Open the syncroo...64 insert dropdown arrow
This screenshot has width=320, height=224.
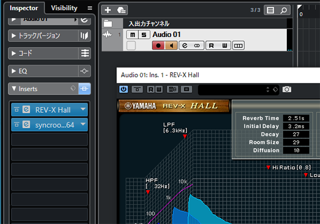click(83, 124)
